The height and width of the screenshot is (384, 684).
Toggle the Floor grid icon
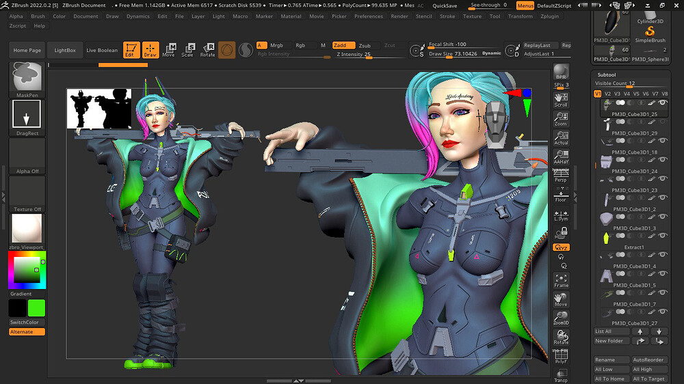561,195
